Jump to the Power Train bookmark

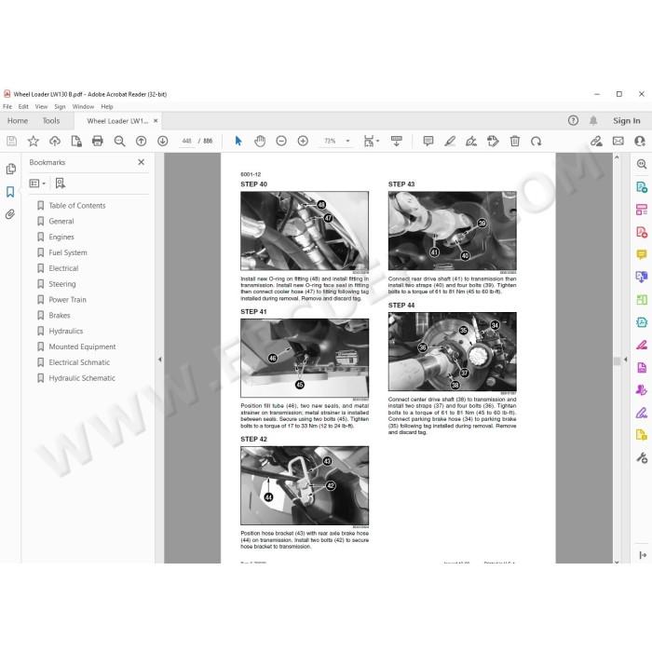pyautogui.click(x=67, y=300)
